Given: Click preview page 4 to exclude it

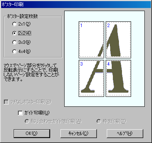Looking at the screenshot, I should click(x=118, y=78).
